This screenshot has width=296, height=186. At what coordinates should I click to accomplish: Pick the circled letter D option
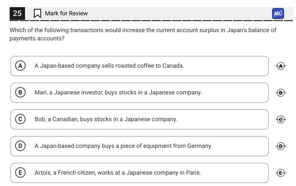click(x=20, y=146)
